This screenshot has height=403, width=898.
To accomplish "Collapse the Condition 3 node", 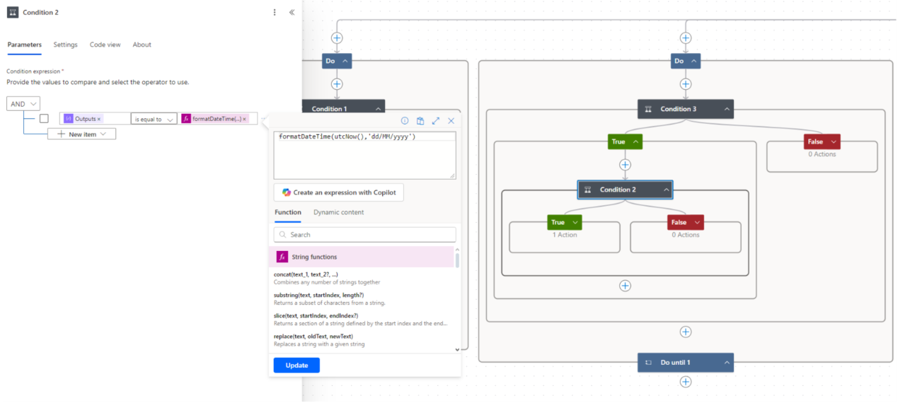I will pyautogui.click(x=727, y=109).
